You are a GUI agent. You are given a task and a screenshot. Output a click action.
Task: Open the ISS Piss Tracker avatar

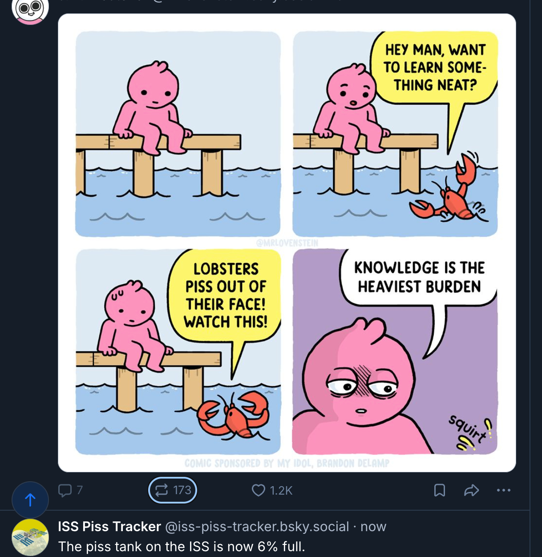pyautogui.click(x=30, y=537)
